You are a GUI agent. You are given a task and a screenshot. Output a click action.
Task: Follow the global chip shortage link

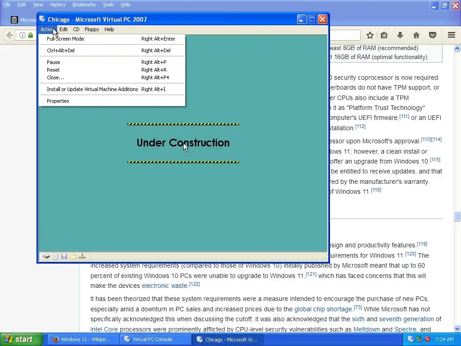(x=323, y=309)
